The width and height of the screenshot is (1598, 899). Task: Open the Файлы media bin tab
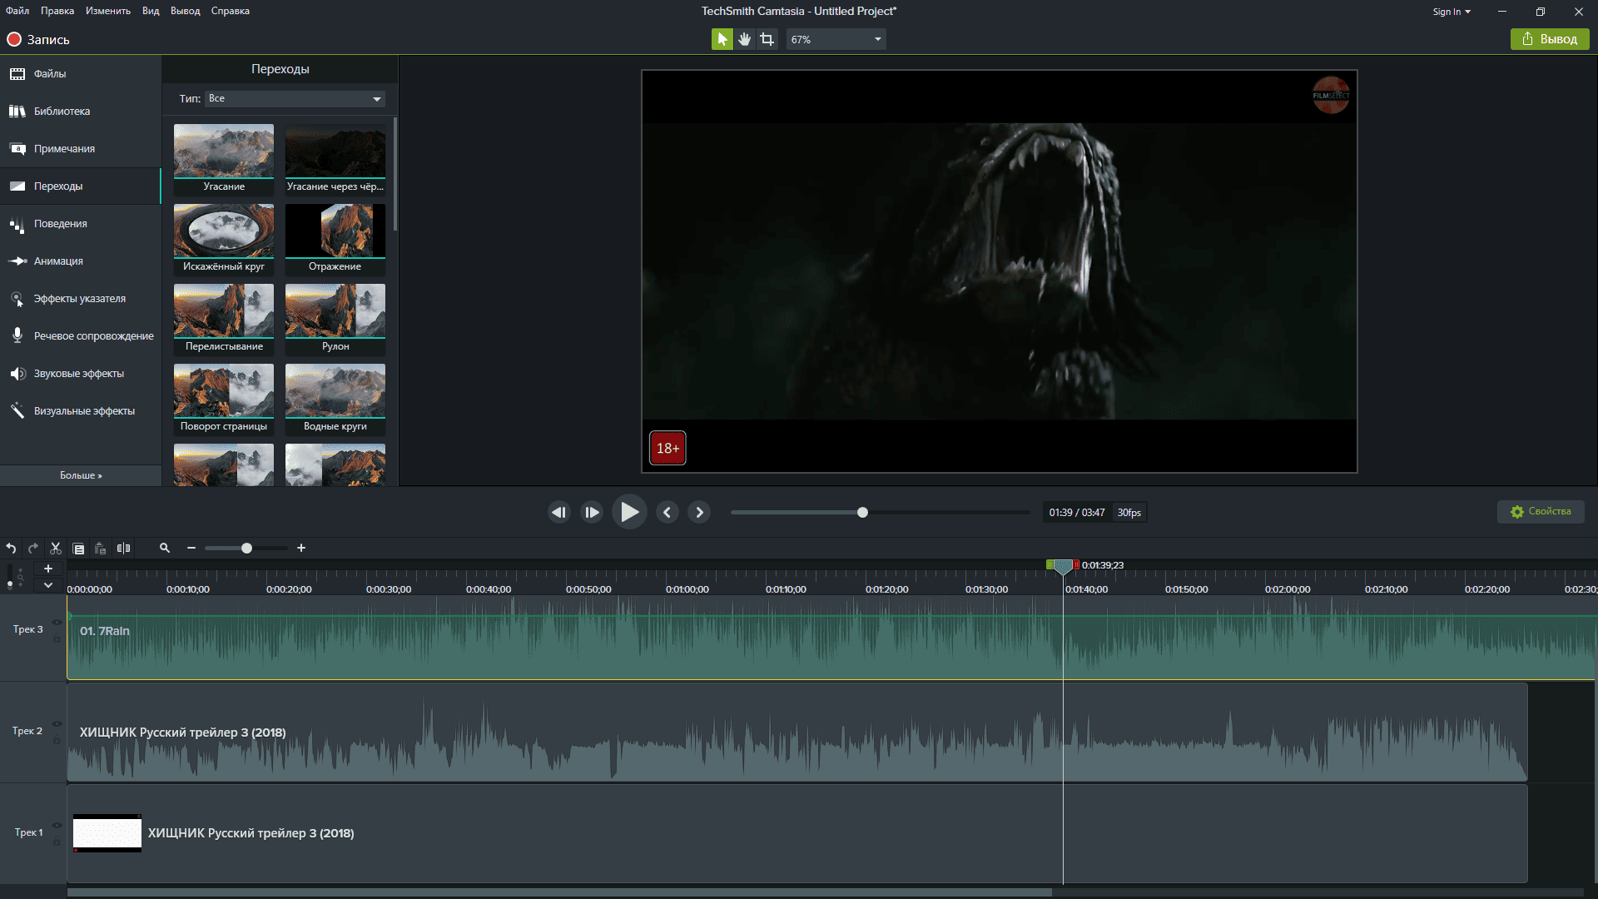click(81, 73)
